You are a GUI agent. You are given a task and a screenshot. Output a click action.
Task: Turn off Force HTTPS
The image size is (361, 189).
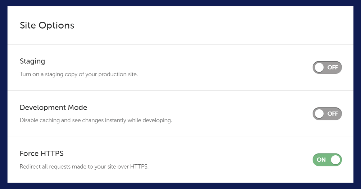327,160
